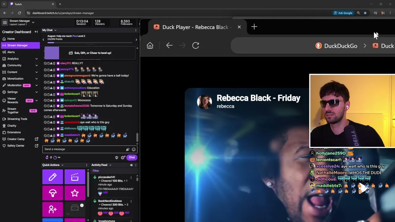Screen dimensions: 395x222
Task: Open Streaming Tools in the sidebar
Action: [20, 119]
